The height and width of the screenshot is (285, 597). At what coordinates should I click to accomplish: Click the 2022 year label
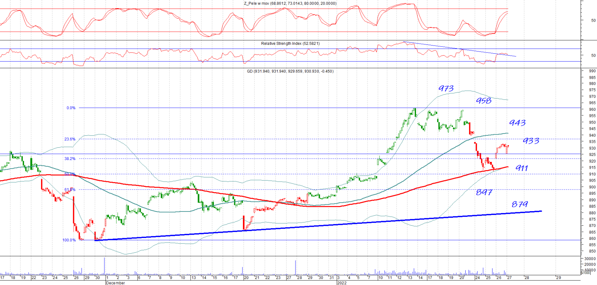[x=342, y=283]
